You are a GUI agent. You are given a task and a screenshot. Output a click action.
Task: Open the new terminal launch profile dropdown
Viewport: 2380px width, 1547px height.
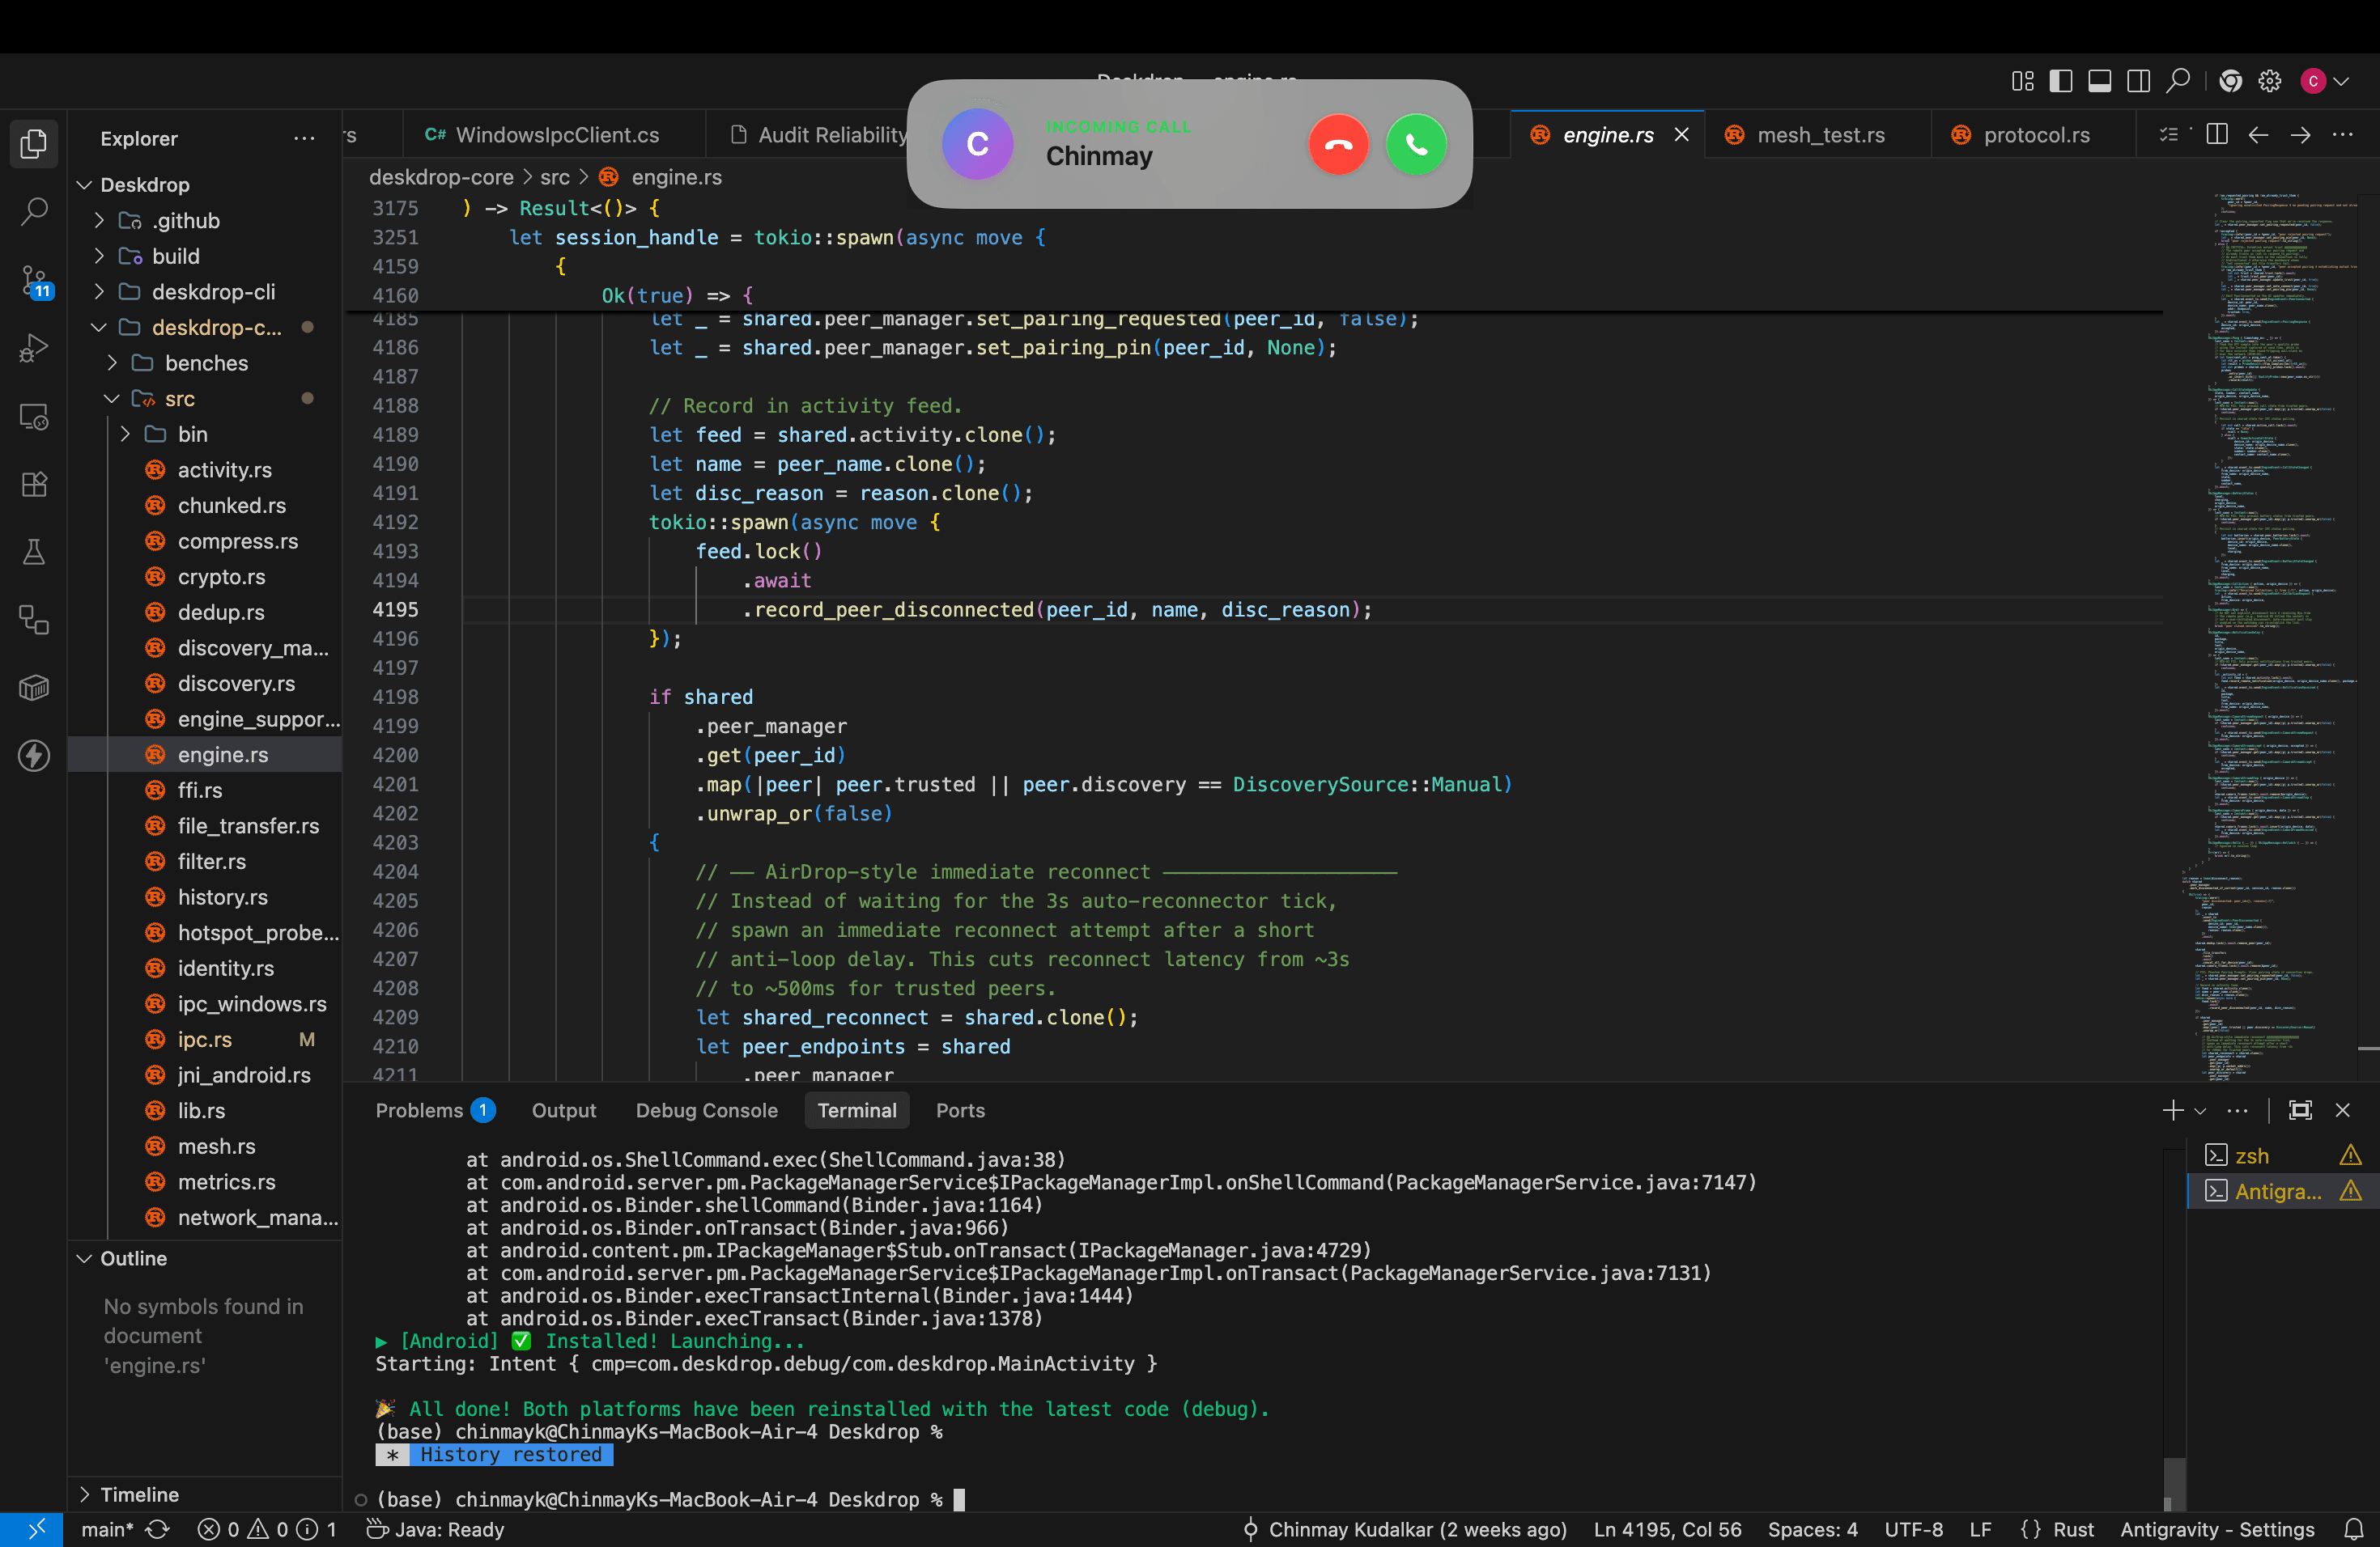(x=2200, y=1111)
